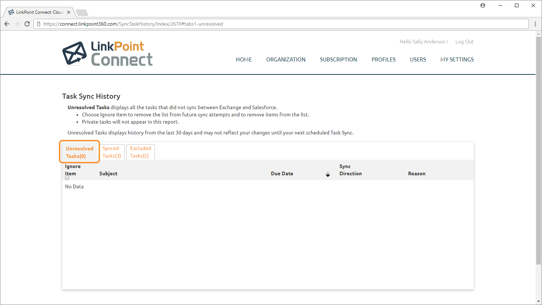The width and height of the screenshot is (542, 305).
Task: Click the page info icon in address bar
Action: (x=39, y=24)
